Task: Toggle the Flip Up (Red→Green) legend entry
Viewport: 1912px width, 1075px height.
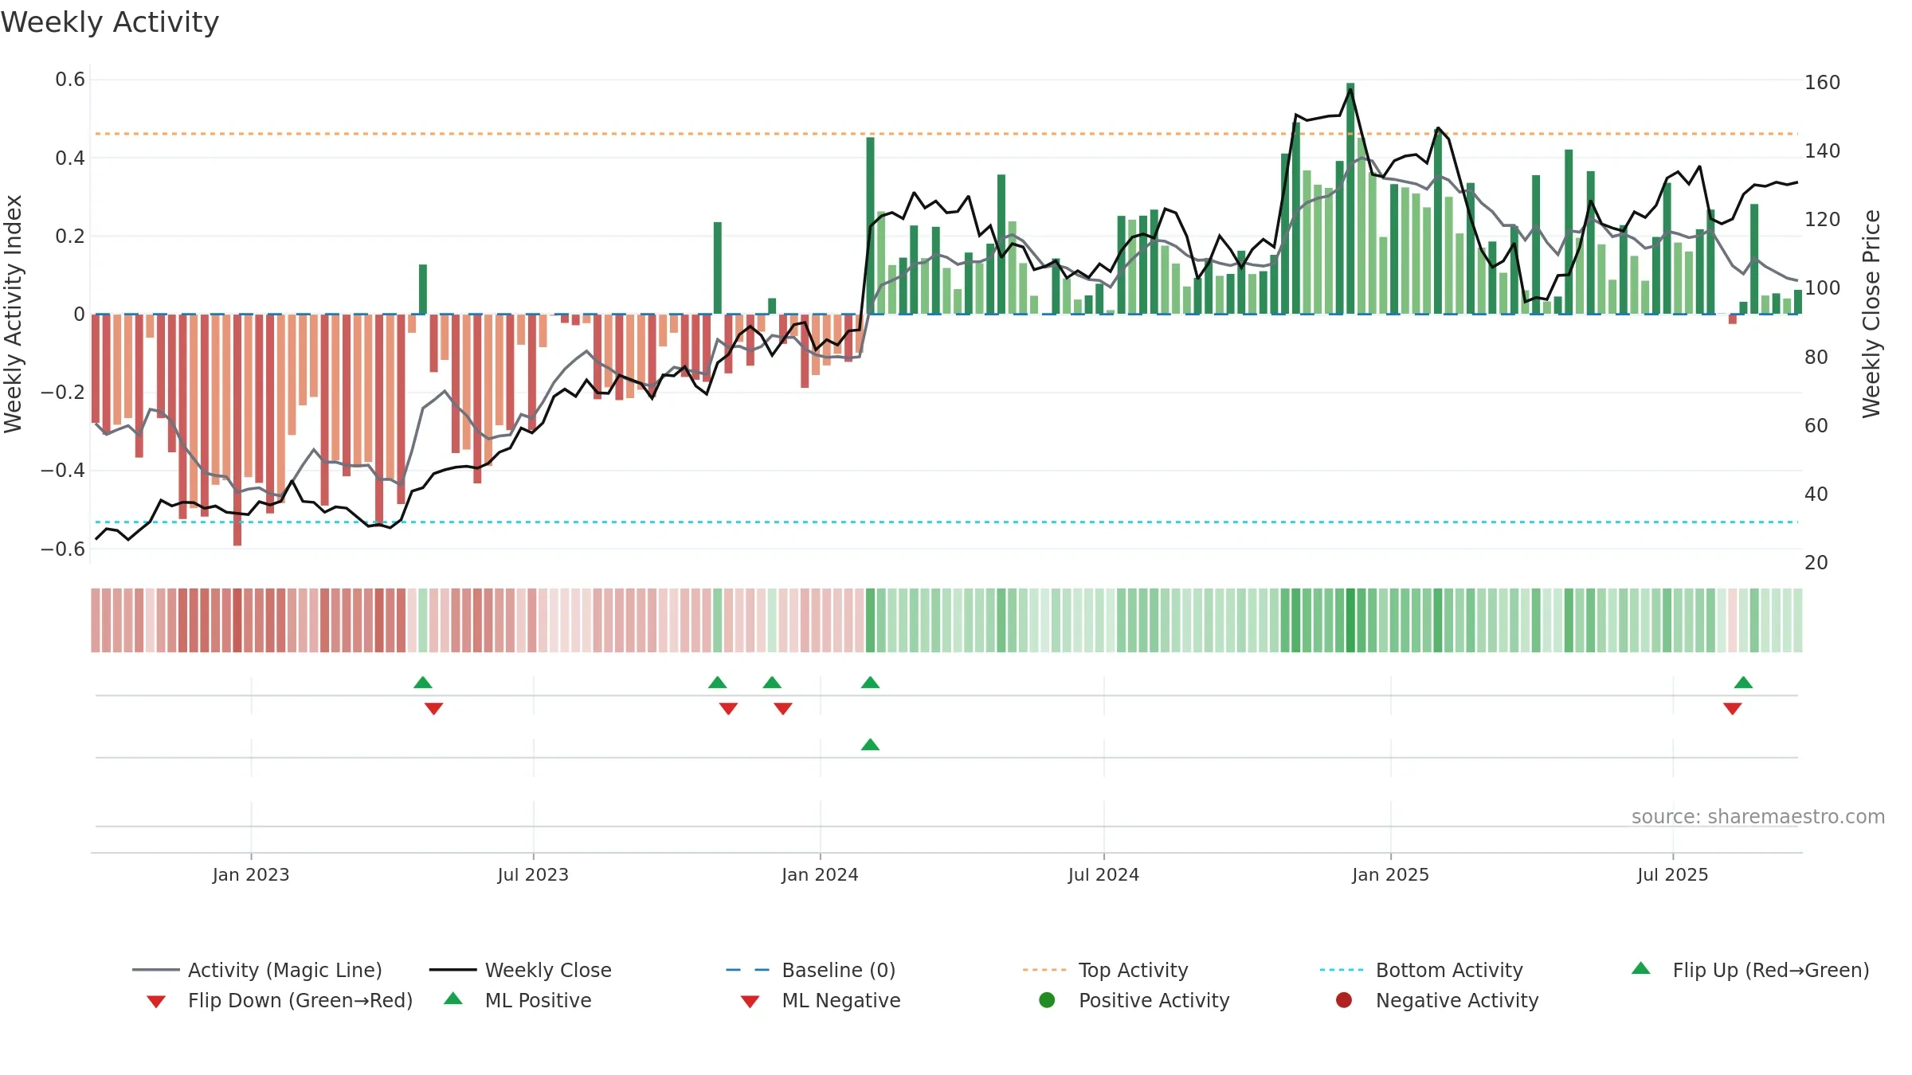Action: click(x=1750, y=970)
